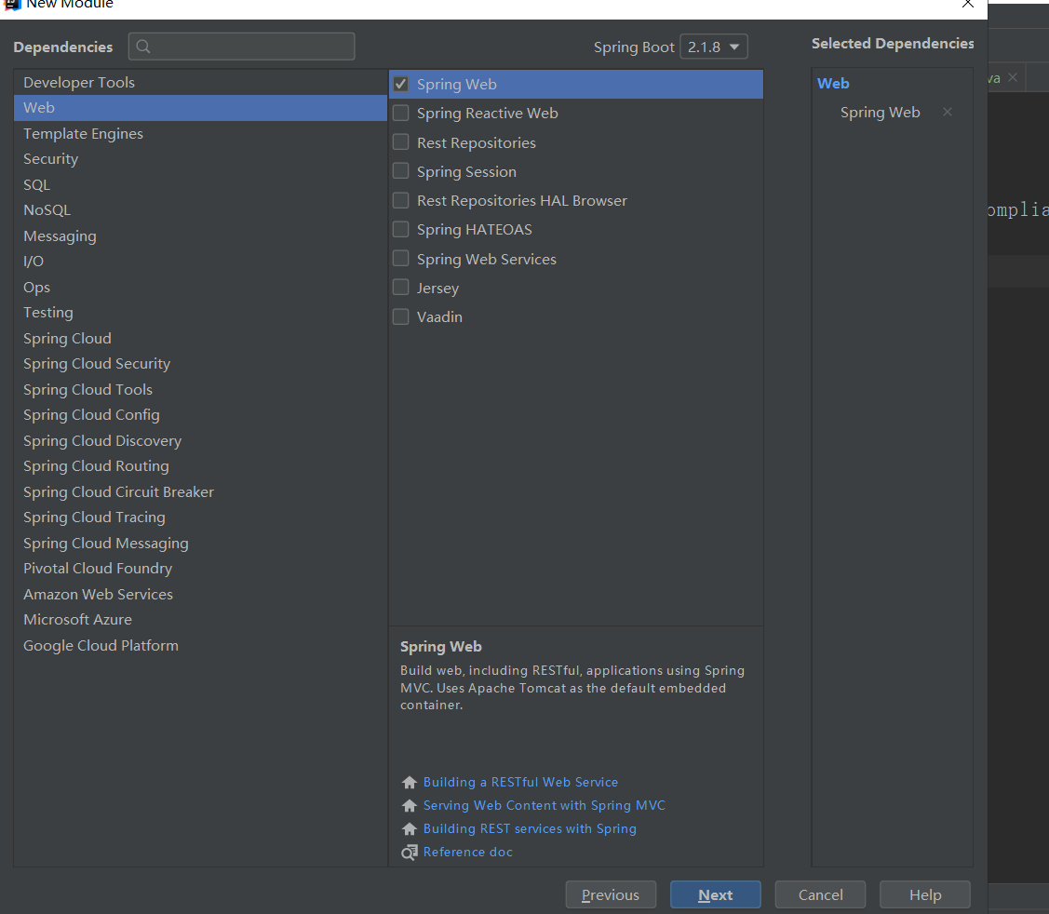Viewport: 1049px width, 914px height.
Task: Select the Testing category
Action: (200, 313)
